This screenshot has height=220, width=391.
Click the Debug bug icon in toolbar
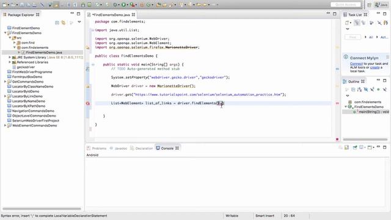[115, 5]
